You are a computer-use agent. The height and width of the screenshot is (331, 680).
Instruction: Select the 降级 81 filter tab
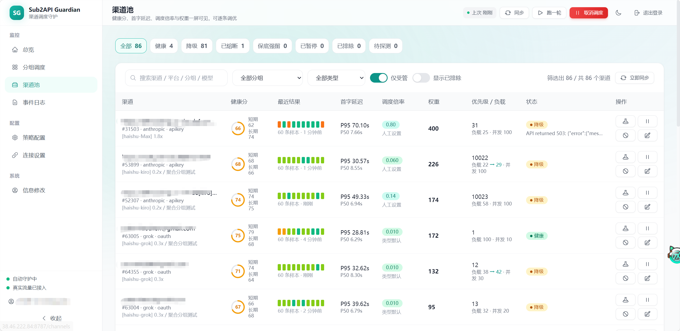pyautogui.click(x=197, y=46)
